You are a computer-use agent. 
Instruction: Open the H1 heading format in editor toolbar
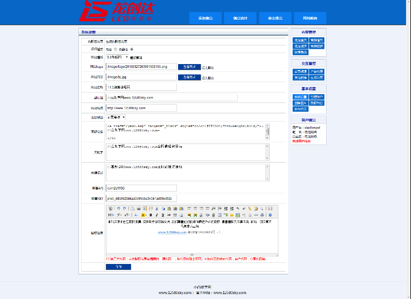(111, 215)
